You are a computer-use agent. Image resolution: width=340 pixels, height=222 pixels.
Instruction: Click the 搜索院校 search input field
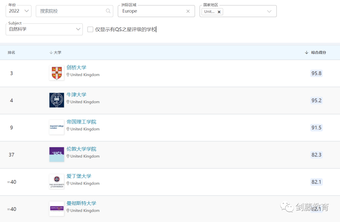74,11
